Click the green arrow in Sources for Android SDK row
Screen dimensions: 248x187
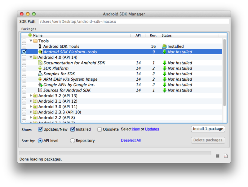[x=165, y=90]
